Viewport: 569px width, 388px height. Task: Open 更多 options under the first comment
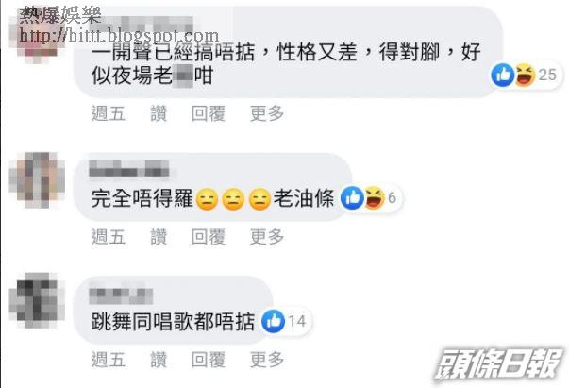(x=267, y=113)
